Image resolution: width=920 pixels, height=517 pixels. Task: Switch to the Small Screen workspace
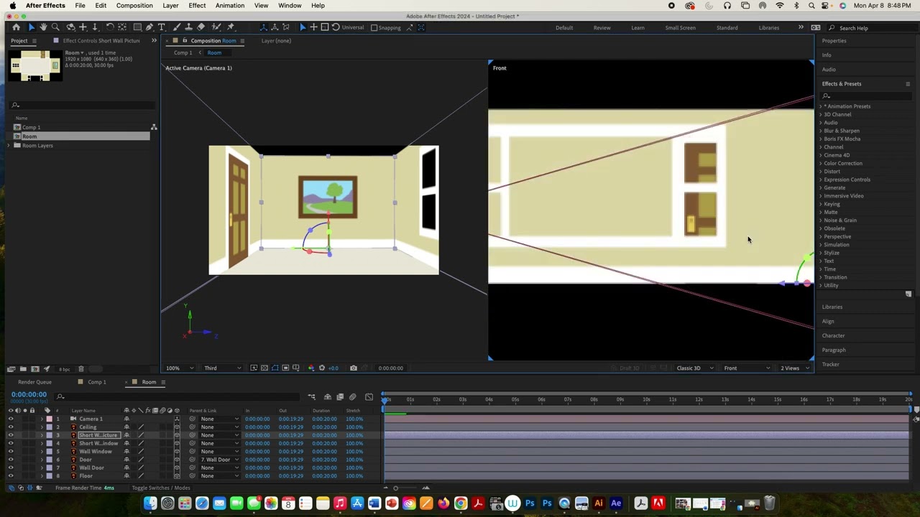pyautogui.click(x=680, y=28)
